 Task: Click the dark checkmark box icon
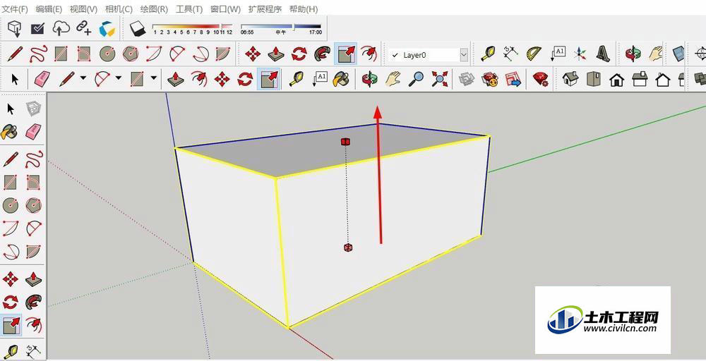coord(37,29)
